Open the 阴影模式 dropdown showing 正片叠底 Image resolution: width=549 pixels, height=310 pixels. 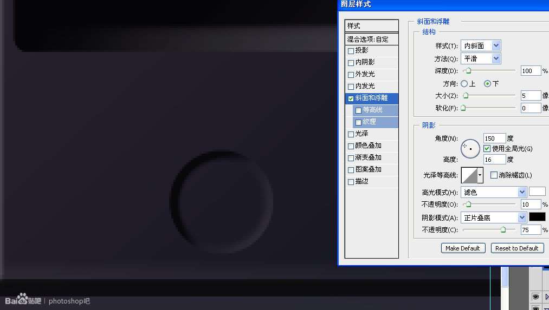[494, 217]
